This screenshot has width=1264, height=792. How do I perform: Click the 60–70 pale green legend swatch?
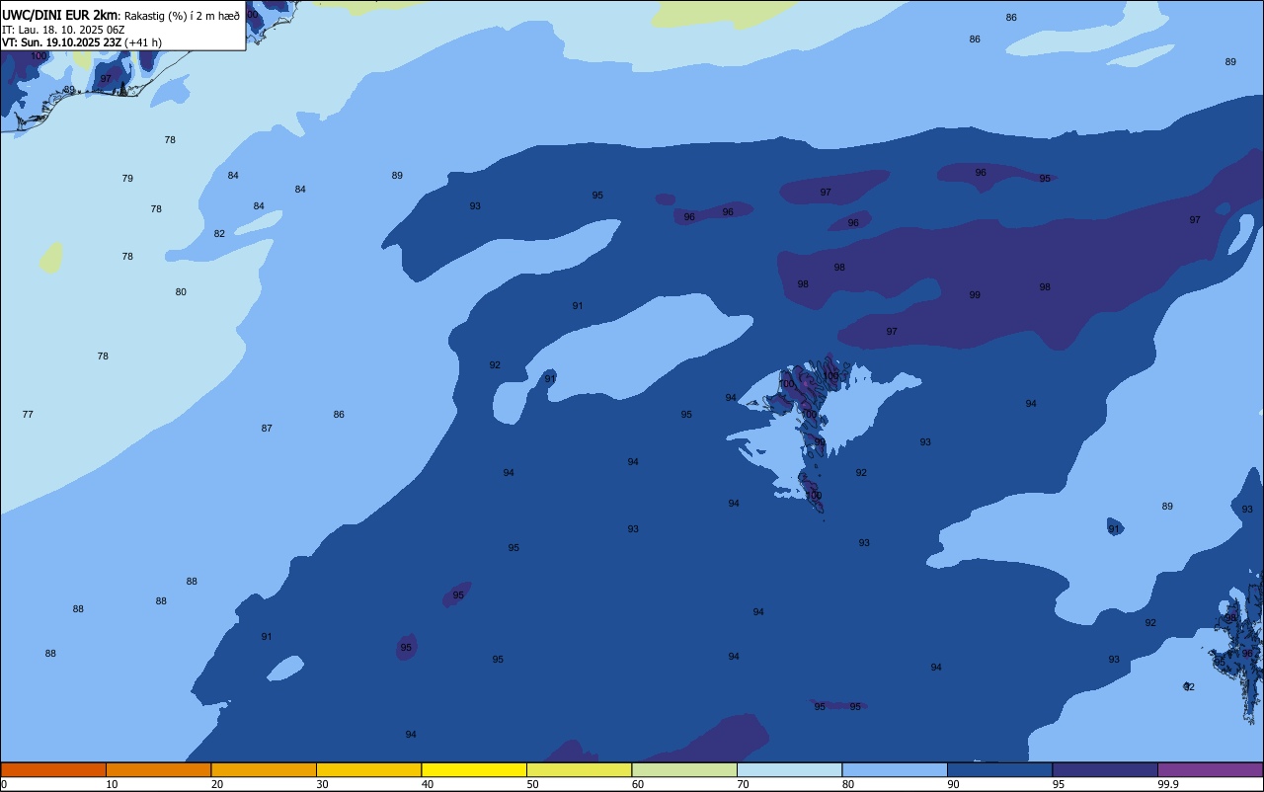684,769
